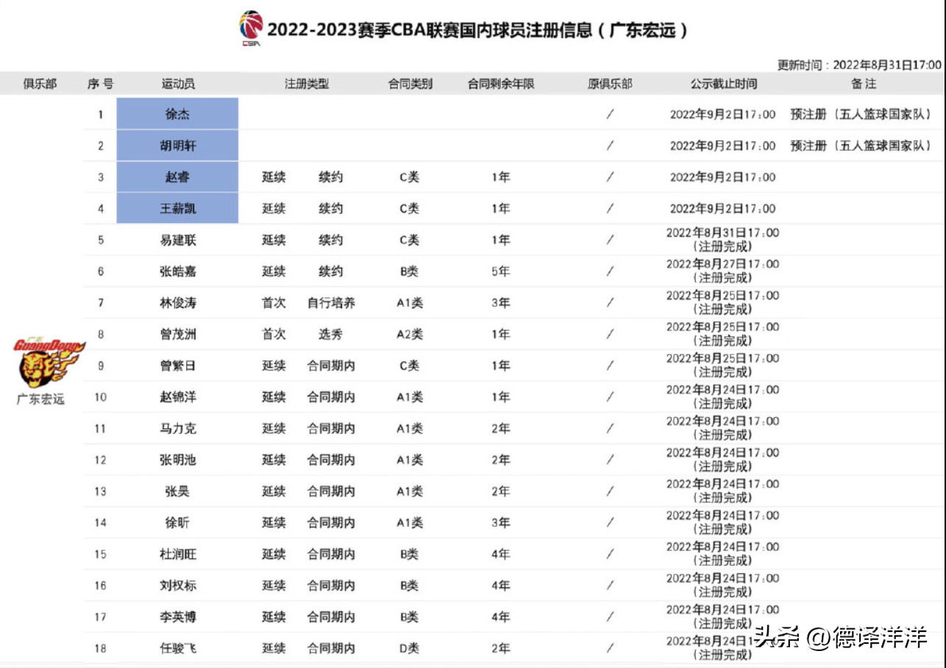Image resolution: width=946 pixels, height=668 pixels.
Task: Click player name 李英博
Action: click(178, 617)
